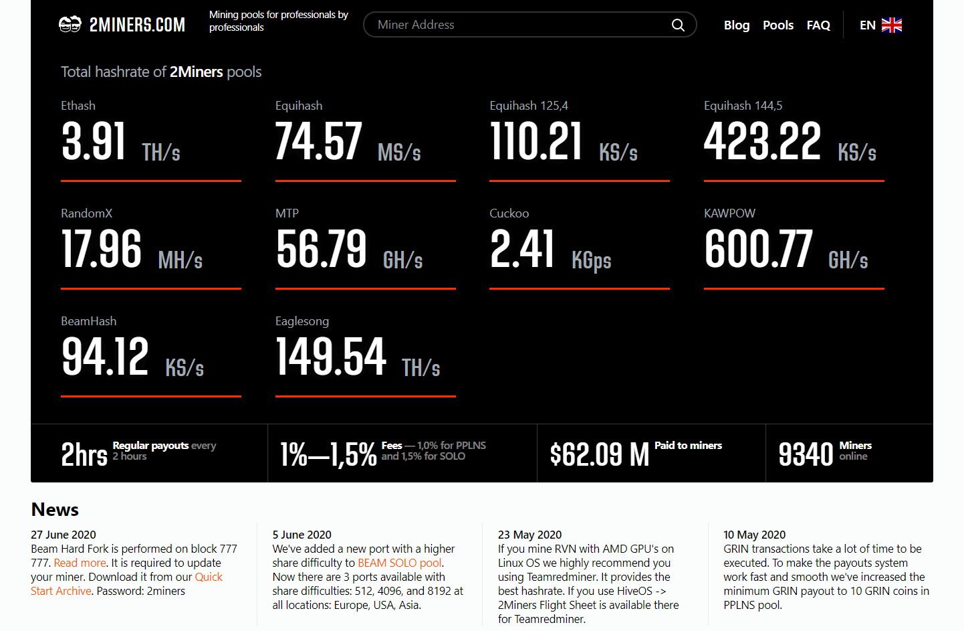Screen dimensions: 964x631
Task: Click the search magnifier icon
Action: click(x=678, y=24)
